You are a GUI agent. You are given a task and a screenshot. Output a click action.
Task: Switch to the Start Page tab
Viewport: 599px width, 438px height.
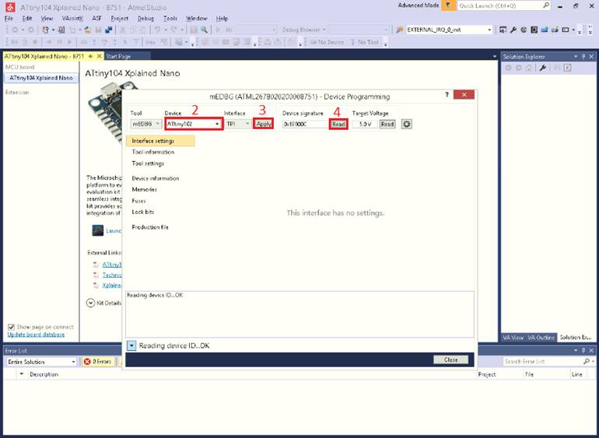[118, 56]
